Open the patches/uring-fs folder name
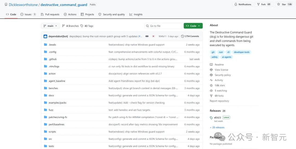This screenshot has width=296, height=149. tap(58, 117)
